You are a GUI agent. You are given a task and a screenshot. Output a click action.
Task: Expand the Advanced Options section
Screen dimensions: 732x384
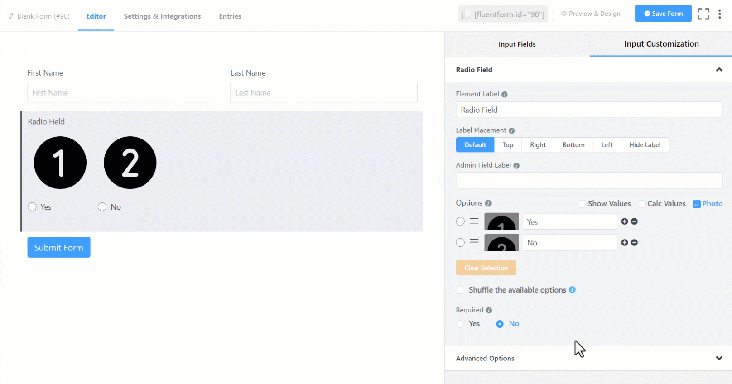[718, 358]
